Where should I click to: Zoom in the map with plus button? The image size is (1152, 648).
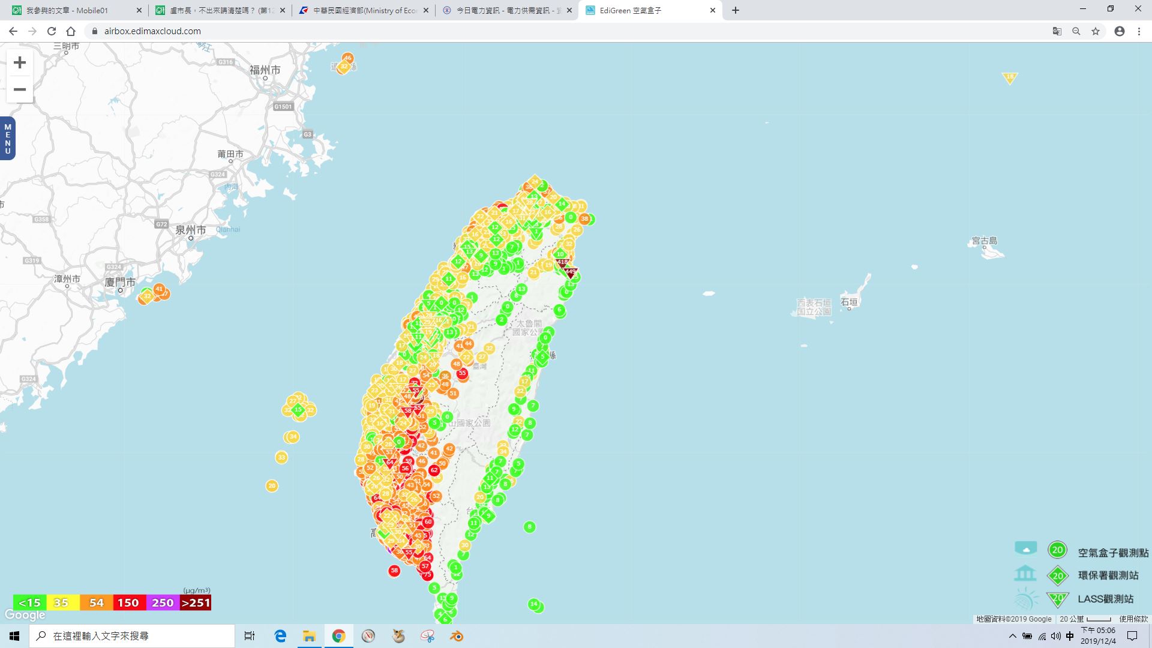[20, 63]
